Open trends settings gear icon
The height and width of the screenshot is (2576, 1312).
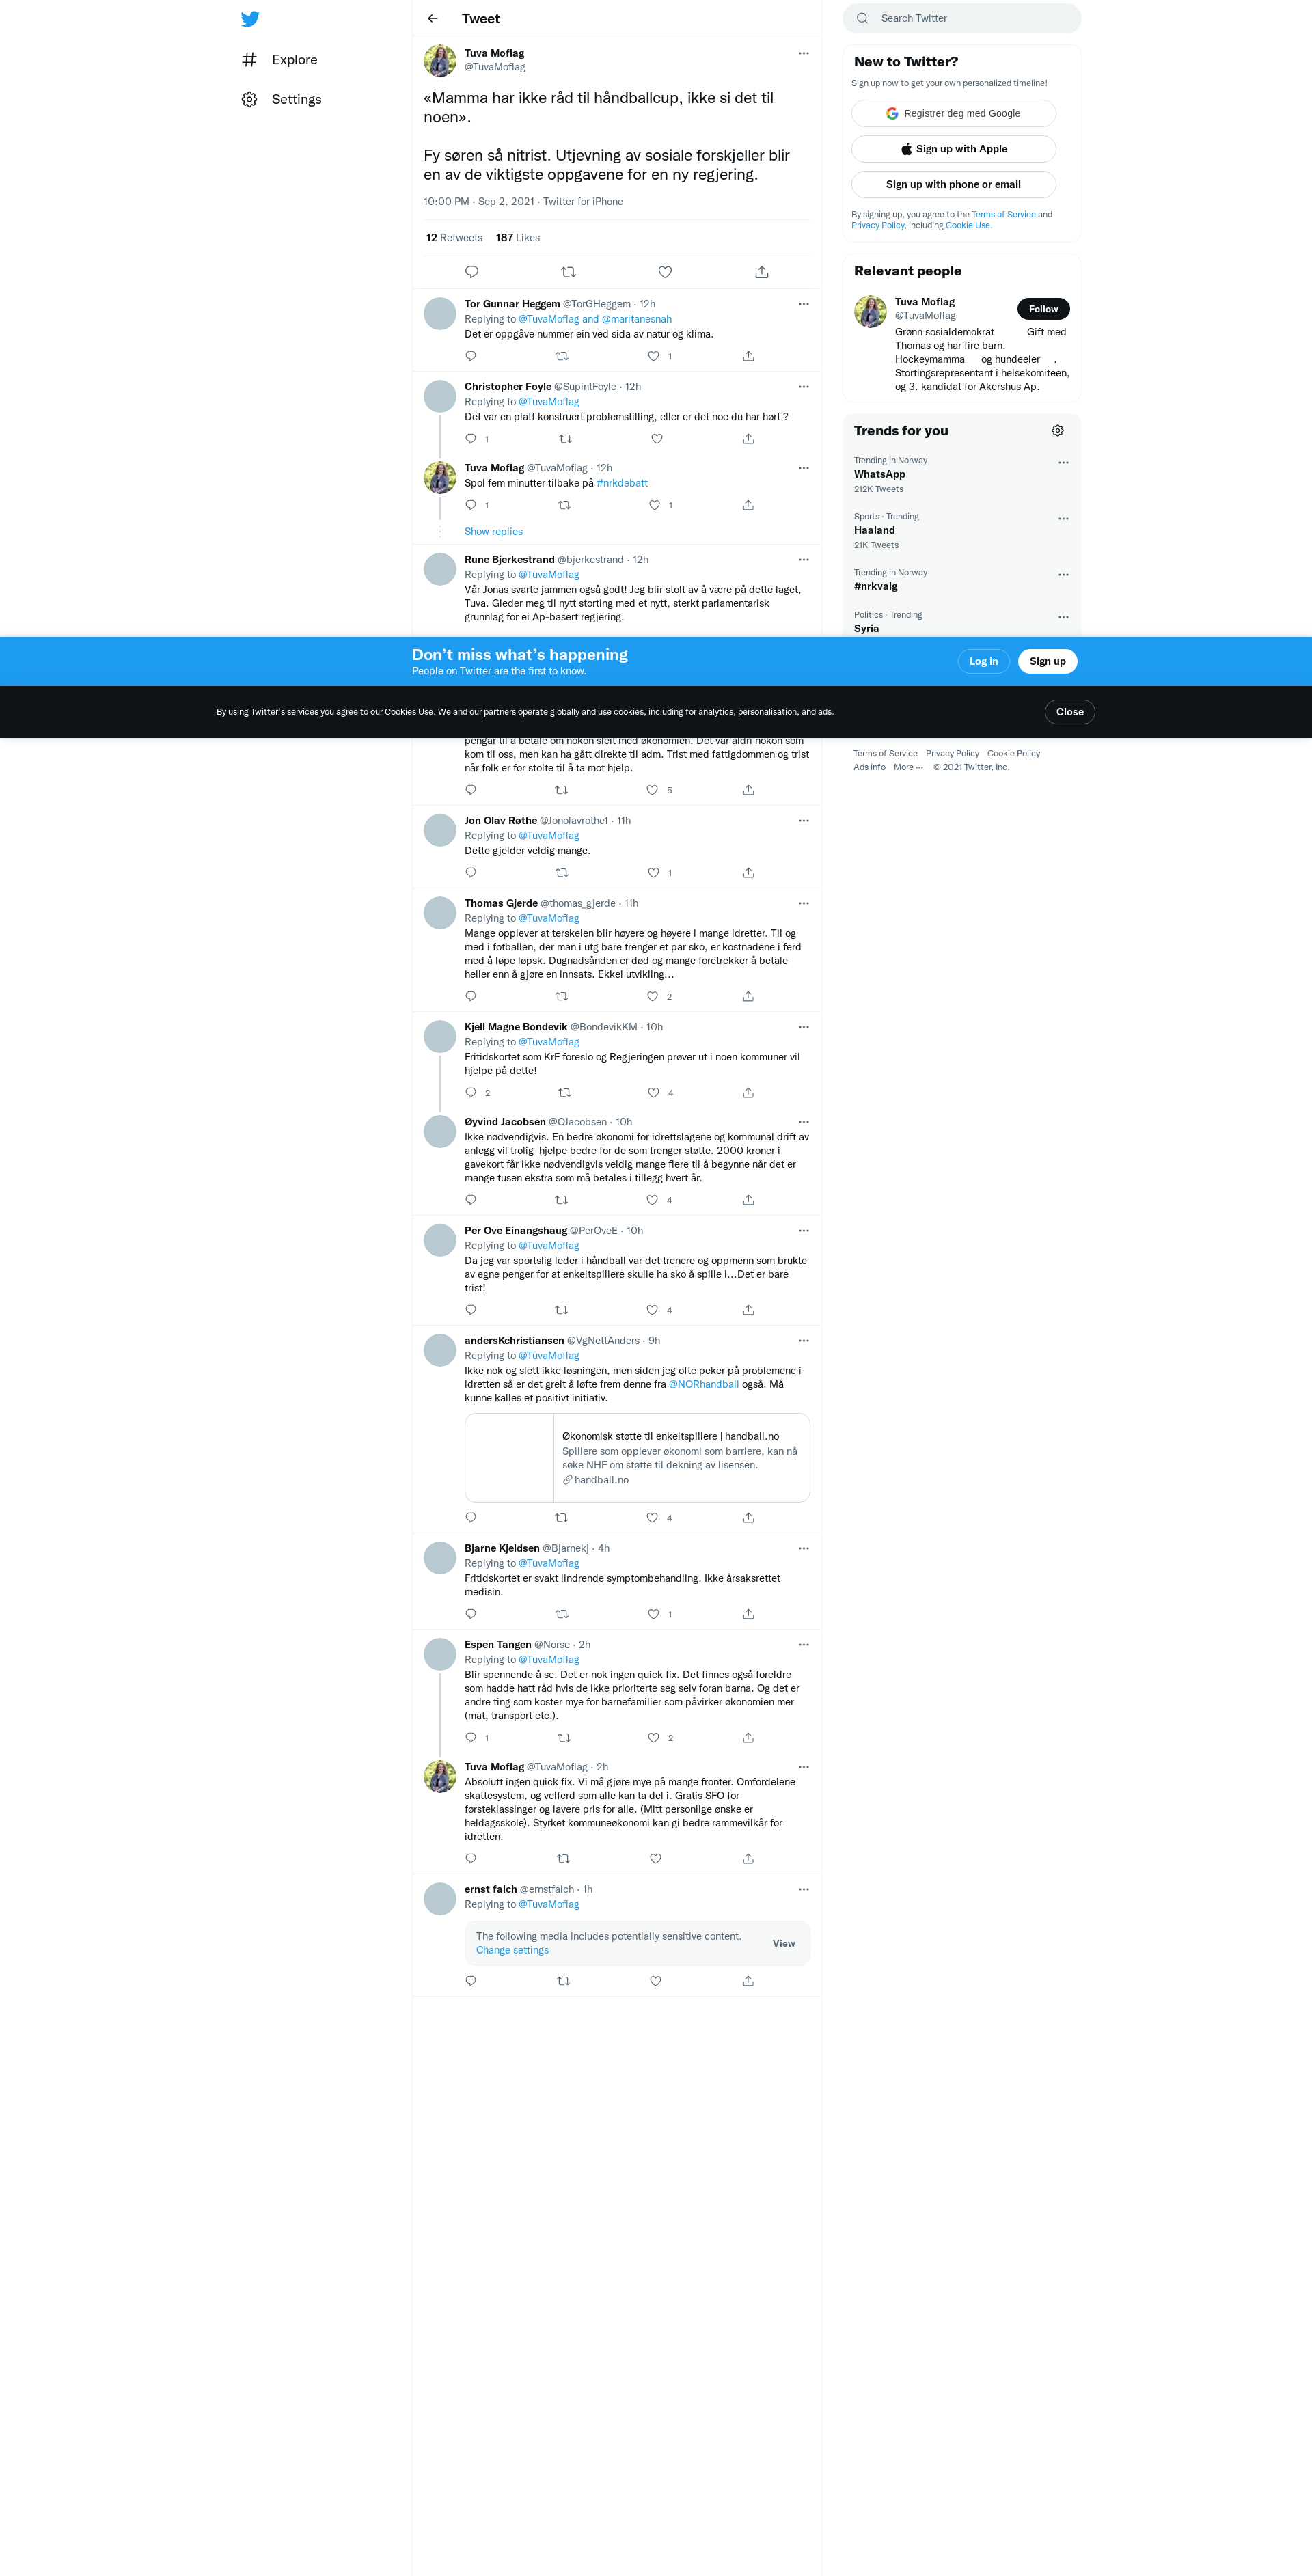(1058, 431)
